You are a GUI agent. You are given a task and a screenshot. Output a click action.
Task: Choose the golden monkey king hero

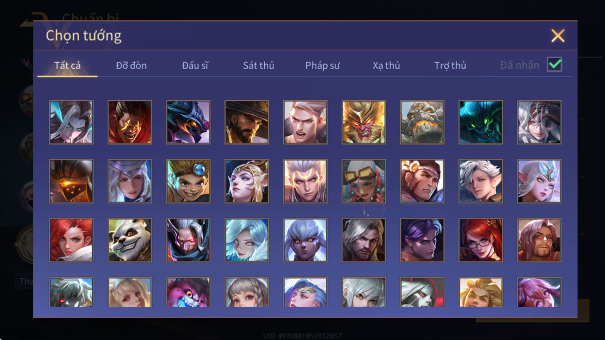[x=364, y=122]
